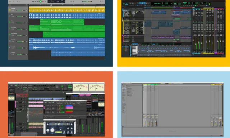
Task: Select the light-blue waveform region in Mixbus
Action: [47, 99]
